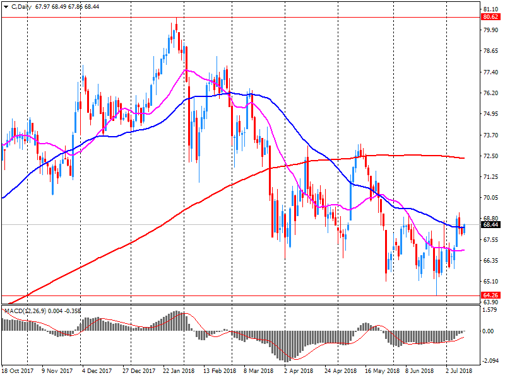Click the highest candle peak in January 2018
This screenshot has height=378, width=505.
tap(175, 24)
